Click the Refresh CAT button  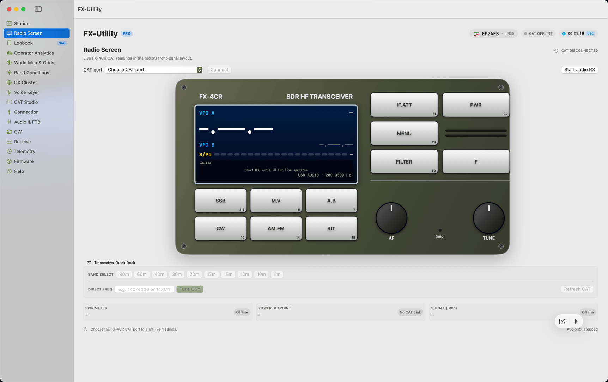pos(577,289)
